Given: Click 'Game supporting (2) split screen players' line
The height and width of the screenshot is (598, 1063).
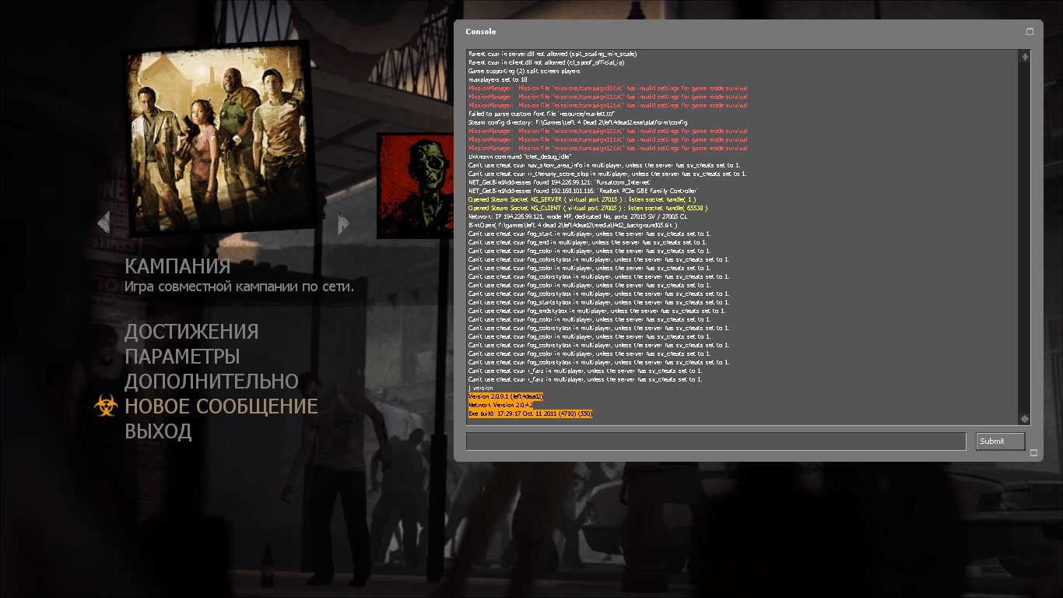Looking at the screenshot, I should [524, 71].
